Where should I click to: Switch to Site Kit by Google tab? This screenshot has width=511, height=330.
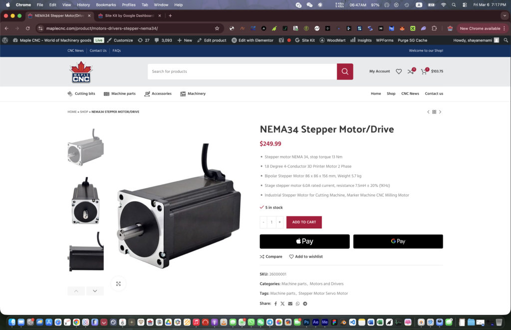click(x=126, y=15)
